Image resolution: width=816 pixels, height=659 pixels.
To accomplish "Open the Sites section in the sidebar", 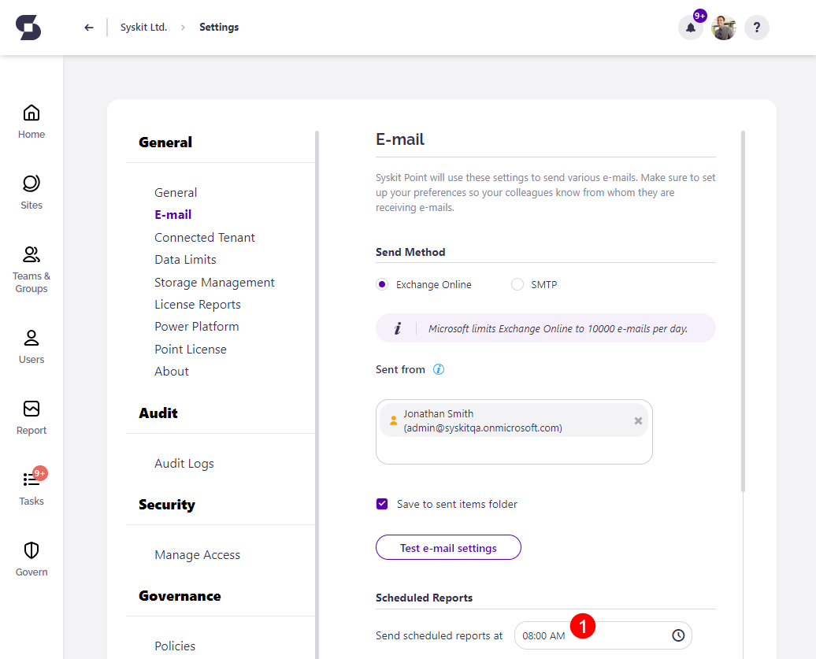I will (x=31, y=190).
